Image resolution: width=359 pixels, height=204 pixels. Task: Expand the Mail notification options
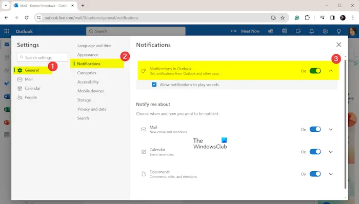pyautogui.click(x=331, y=130)
